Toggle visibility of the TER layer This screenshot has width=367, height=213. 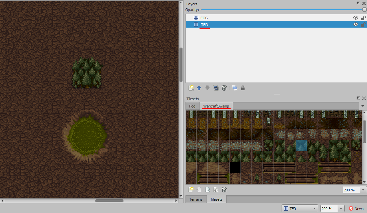(x=356, y=24)
